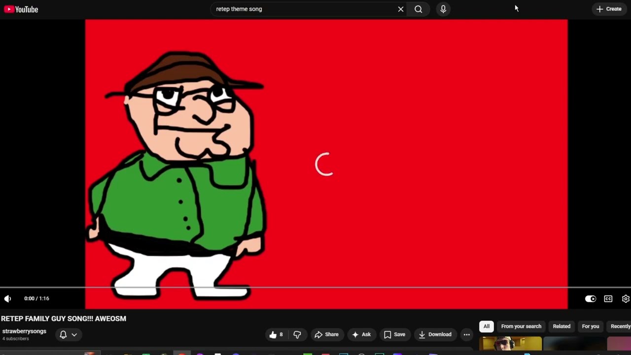Image resolution: width=631 pixels, height=355 pixels.
Task: Open notification bell dropdown for channel
Action: (x=69, y=334)
